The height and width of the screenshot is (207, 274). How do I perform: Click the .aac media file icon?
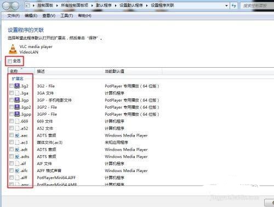(17, 135)
